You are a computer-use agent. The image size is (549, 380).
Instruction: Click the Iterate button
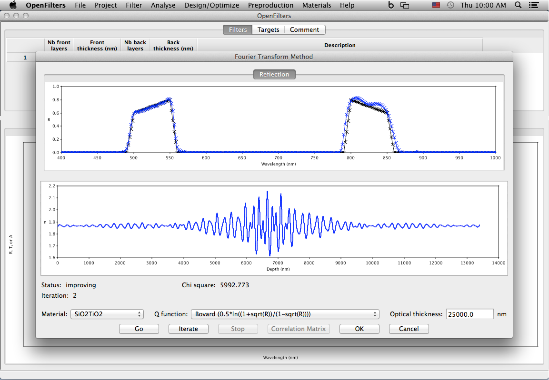(x=189, y=329)
